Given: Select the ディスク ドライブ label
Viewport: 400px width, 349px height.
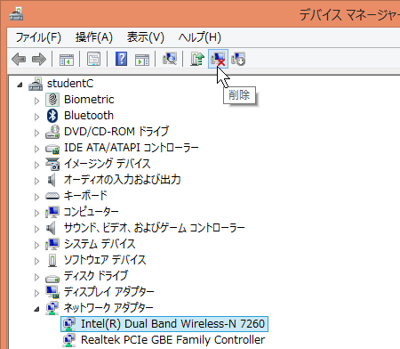Looking at the screenshot, I should click(x=96, y=276).
